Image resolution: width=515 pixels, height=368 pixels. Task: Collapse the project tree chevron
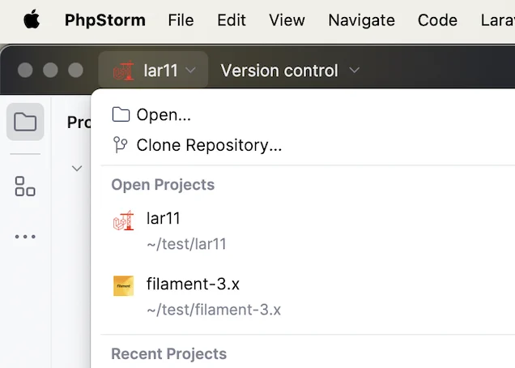point(77,169)
